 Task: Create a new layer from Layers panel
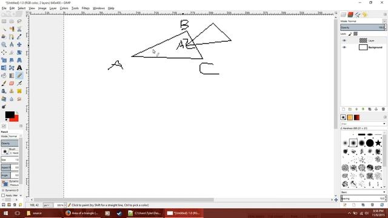coord(344,109)
